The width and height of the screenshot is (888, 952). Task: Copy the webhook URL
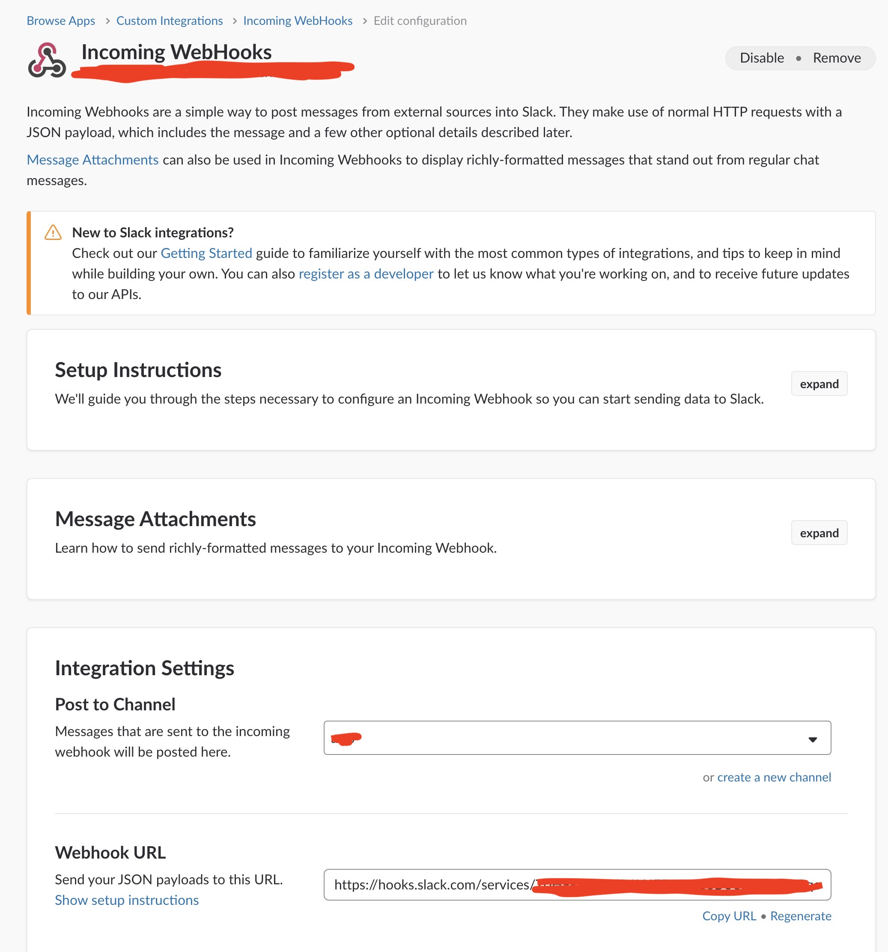[729, 916]
